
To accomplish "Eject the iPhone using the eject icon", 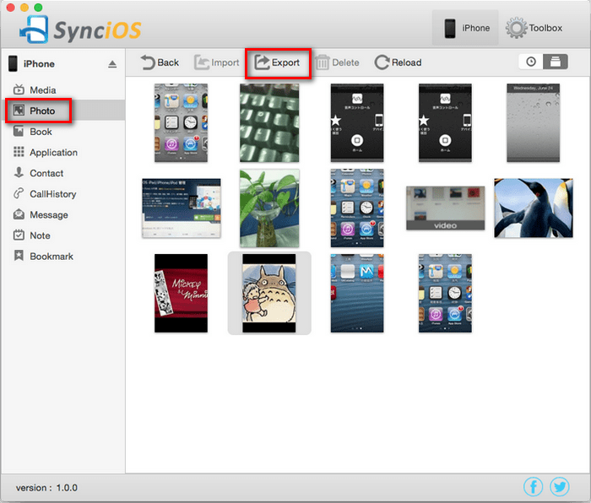I will pos(112,64).
